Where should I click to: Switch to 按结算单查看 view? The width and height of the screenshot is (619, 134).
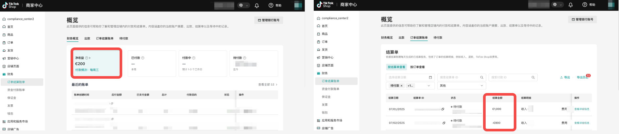point(396,67)
